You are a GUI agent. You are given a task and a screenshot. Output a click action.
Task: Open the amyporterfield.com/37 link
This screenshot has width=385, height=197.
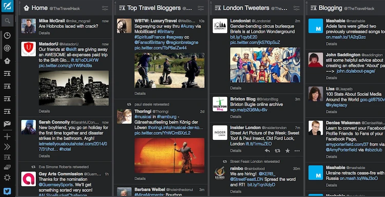click(347, 145)
